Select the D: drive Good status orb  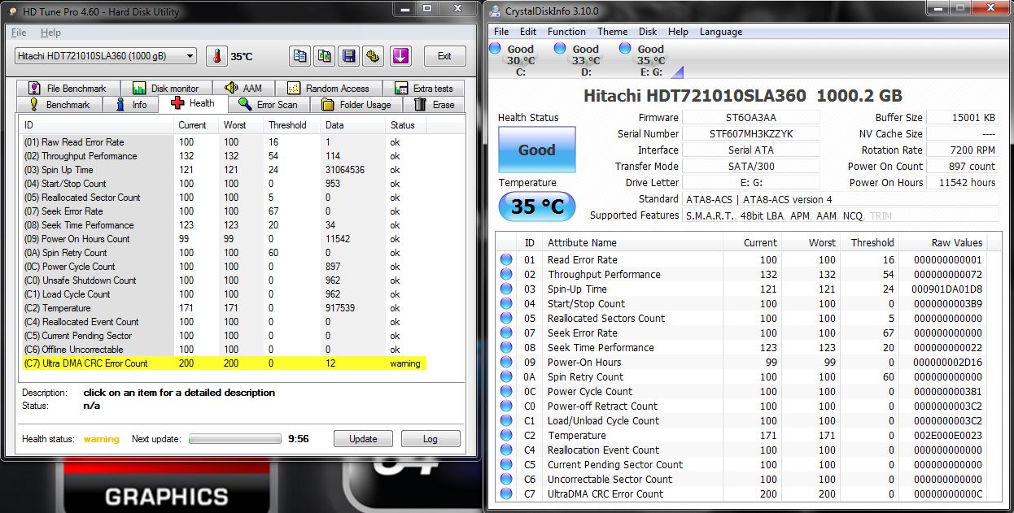click(560, 49)
